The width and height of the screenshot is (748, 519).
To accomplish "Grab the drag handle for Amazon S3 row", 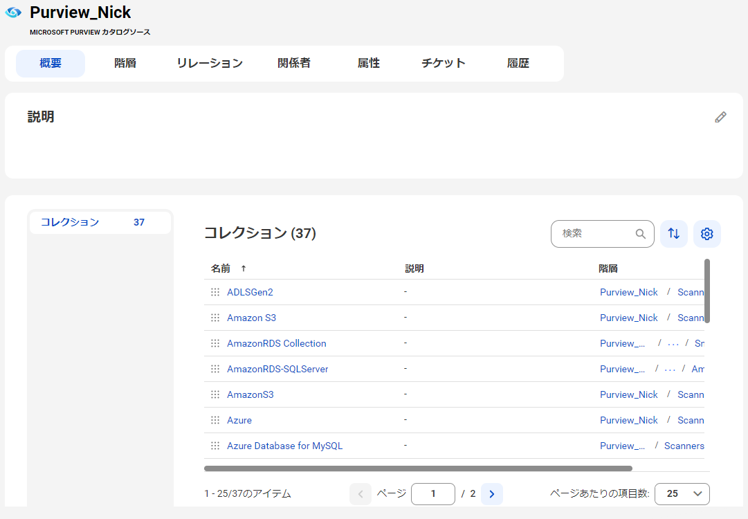I will point(215,318).
